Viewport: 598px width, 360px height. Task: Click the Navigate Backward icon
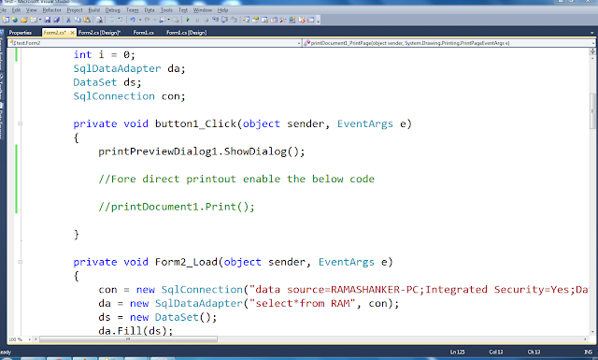point(163,20)
